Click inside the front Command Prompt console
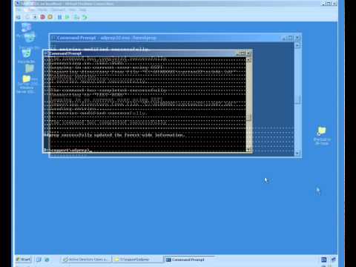The width and height of the screenshot is (356, 267). 145,104
